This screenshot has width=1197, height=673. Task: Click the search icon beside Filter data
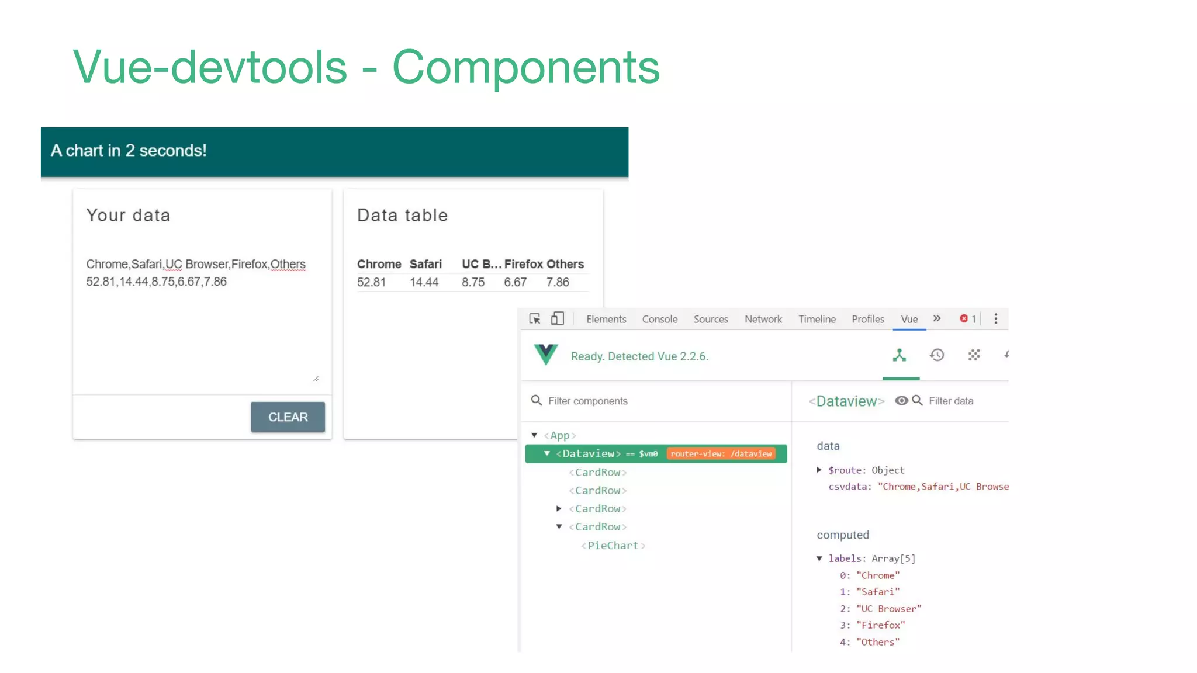[918, 400]
